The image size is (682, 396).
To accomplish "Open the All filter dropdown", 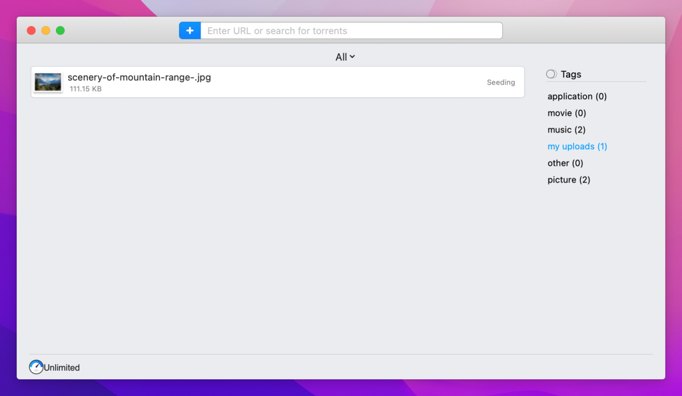I will pos(345,57).
